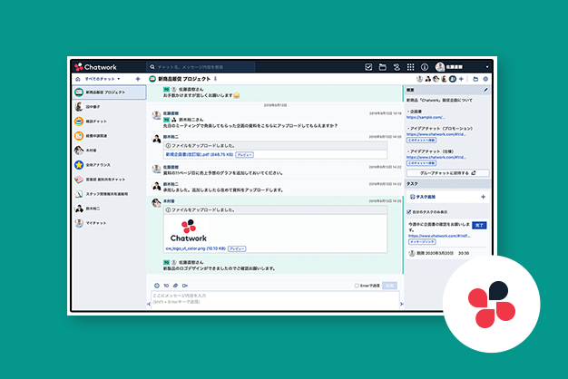Click the PDF file preview button
This screenshot has width=568, height=379.
pos(244,154)
